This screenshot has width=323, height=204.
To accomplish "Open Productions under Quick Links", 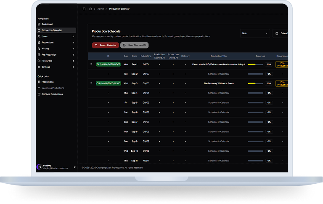I will [47, 82].
